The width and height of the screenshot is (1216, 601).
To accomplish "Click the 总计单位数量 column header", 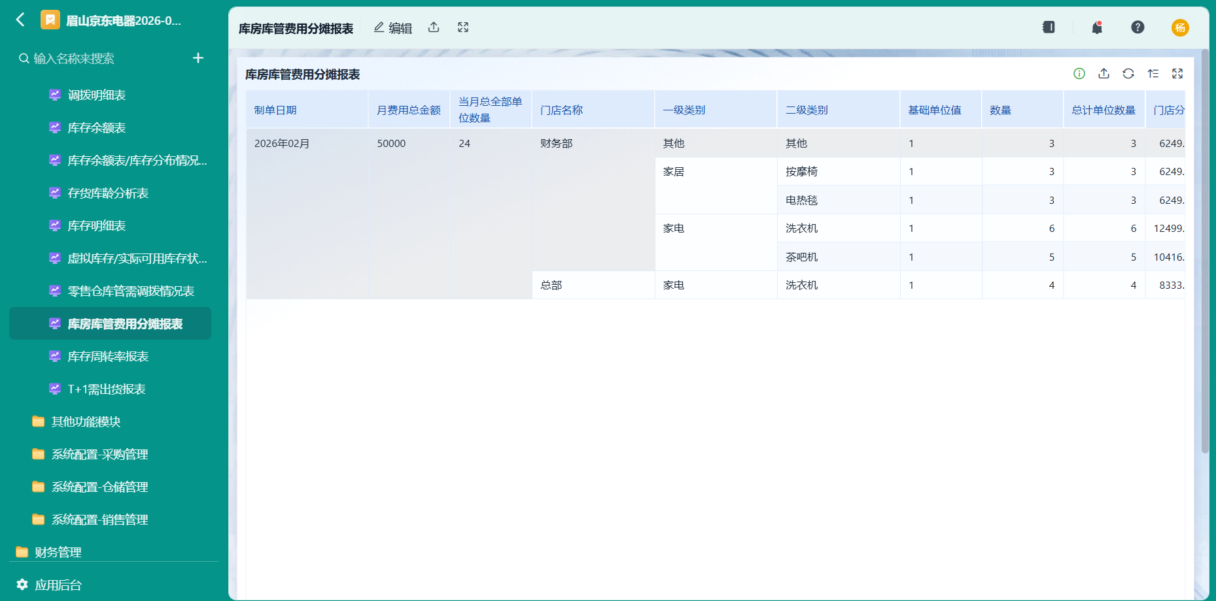I will [1104, 110].
